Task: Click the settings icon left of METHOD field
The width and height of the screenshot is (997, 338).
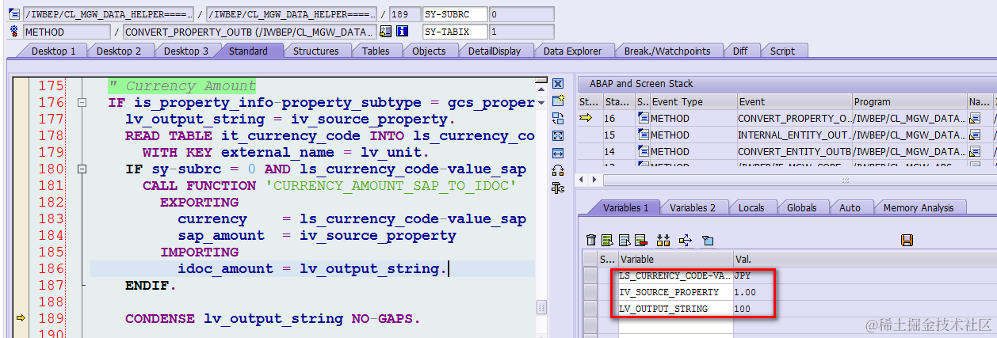Action: (x=14, y=32)
